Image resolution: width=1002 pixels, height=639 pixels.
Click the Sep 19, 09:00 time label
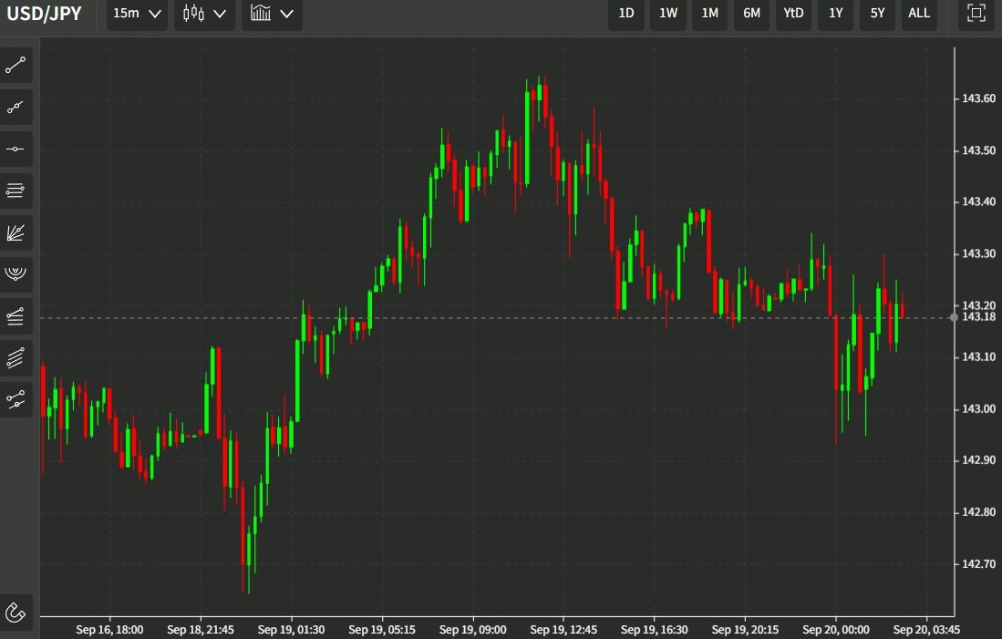tap(473, 630)
